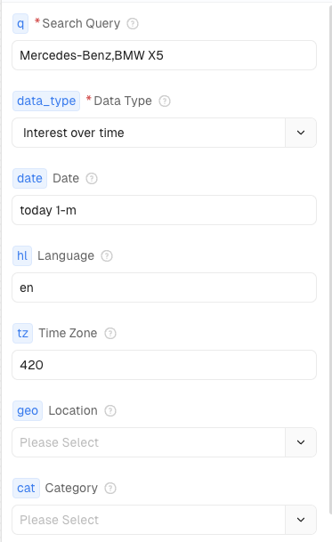The width and height of the screenshot is (332, 542).
Task: Click the Category help question icon
Action: pyautogui.click(x=110, y=488)
